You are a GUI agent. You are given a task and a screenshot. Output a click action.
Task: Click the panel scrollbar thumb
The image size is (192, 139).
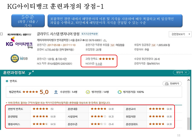189,124
